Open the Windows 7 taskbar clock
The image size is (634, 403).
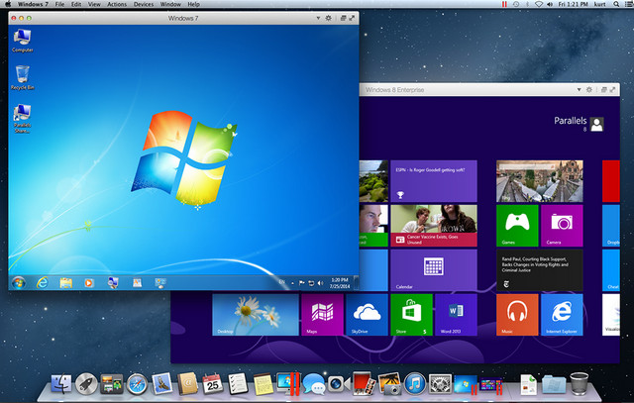[x=339, y=283]
